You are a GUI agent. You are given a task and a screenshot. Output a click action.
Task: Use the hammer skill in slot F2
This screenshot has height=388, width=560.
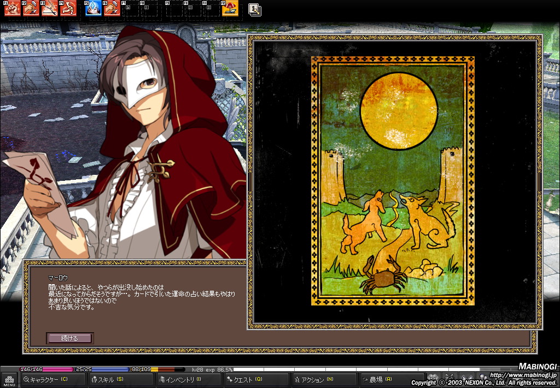(31, 8)
